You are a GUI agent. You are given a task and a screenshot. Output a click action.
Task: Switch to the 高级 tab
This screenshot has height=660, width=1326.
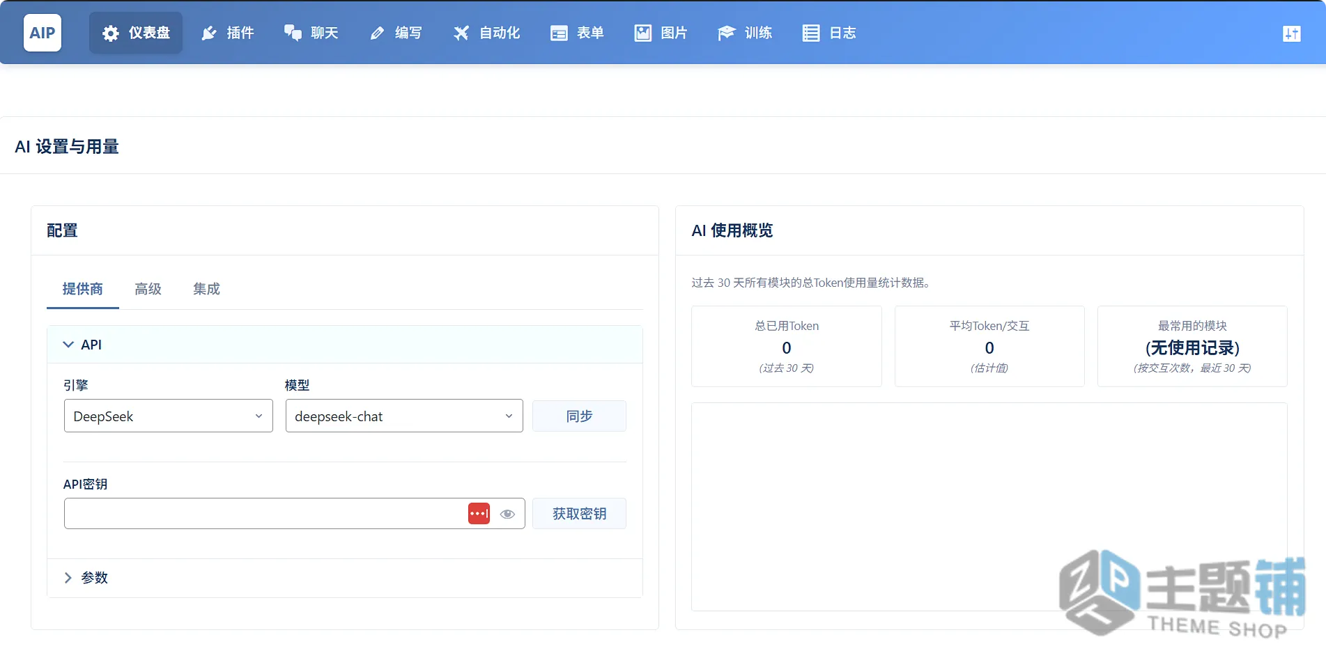pyautogui.click(x=148, y=289)
